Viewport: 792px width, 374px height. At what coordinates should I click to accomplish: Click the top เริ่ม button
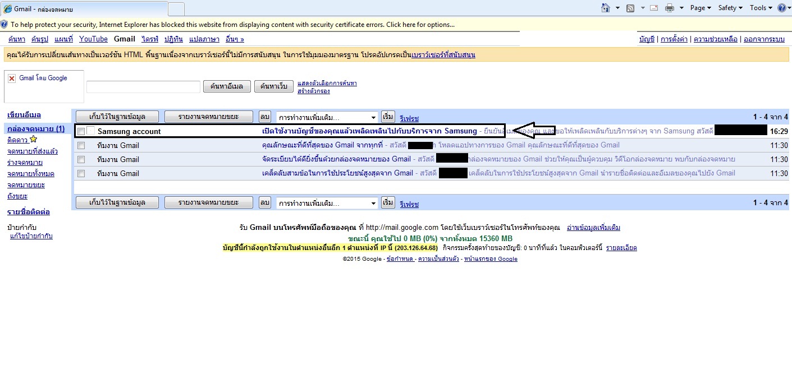pyautogui.click(x=388, y=117)
